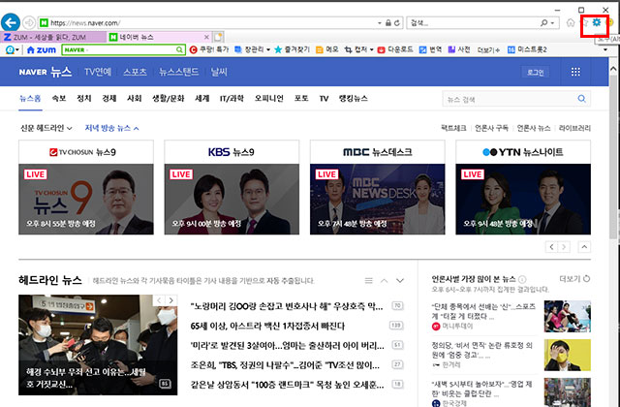Open the browser favorites star icon
Screen dimensions: 620x407
(585, 22)
